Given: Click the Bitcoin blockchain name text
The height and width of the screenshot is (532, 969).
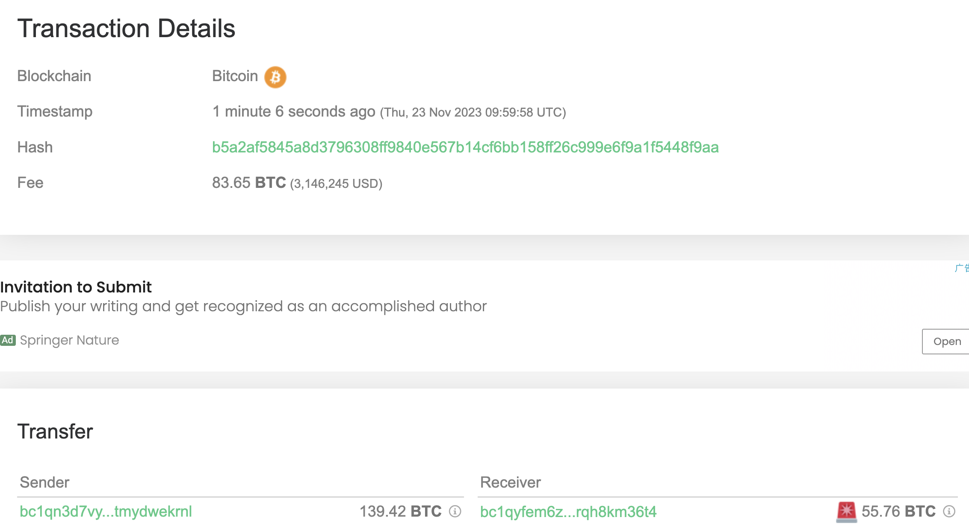Looking at the screenshot, I should click(x=235, y=76).
